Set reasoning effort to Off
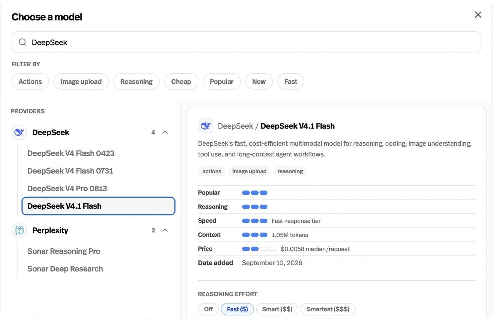 click(x=208, y=309)
